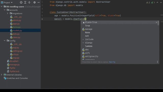Open admin.py file
Viewport: 163px width, 92px height.
[x=17, y=20]
